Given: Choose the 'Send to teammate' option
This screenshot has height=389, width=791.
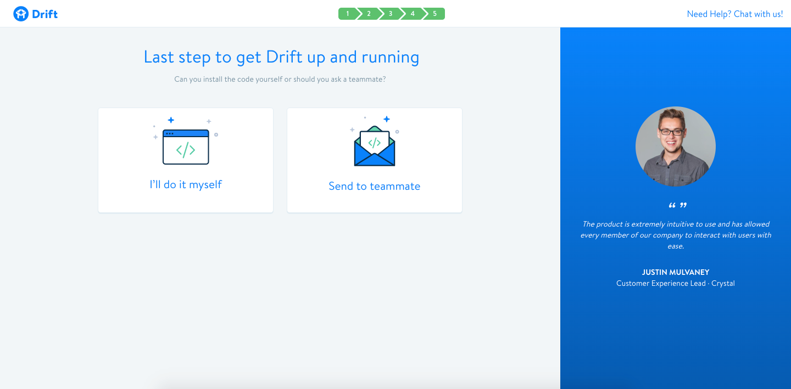Looking at the screenshot, I should pos(374,160).
